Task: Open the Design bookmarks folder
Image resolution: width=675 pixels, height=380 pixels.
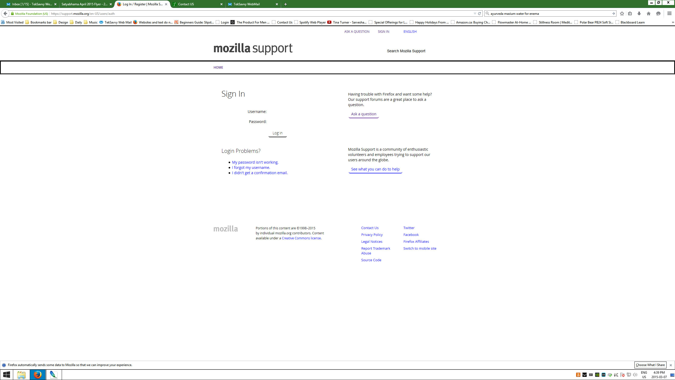Action: point(60,22)
